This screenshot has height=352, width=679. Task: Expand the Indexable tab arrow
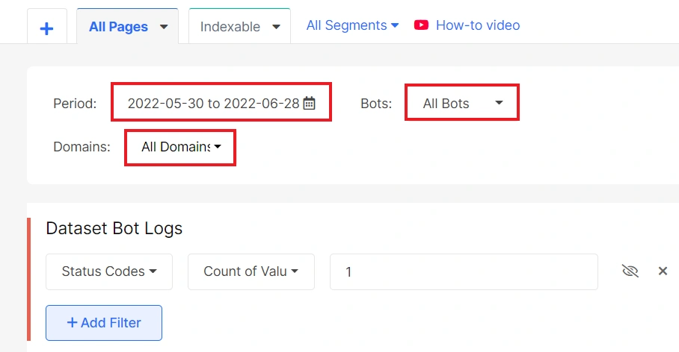tap(276, 27)
